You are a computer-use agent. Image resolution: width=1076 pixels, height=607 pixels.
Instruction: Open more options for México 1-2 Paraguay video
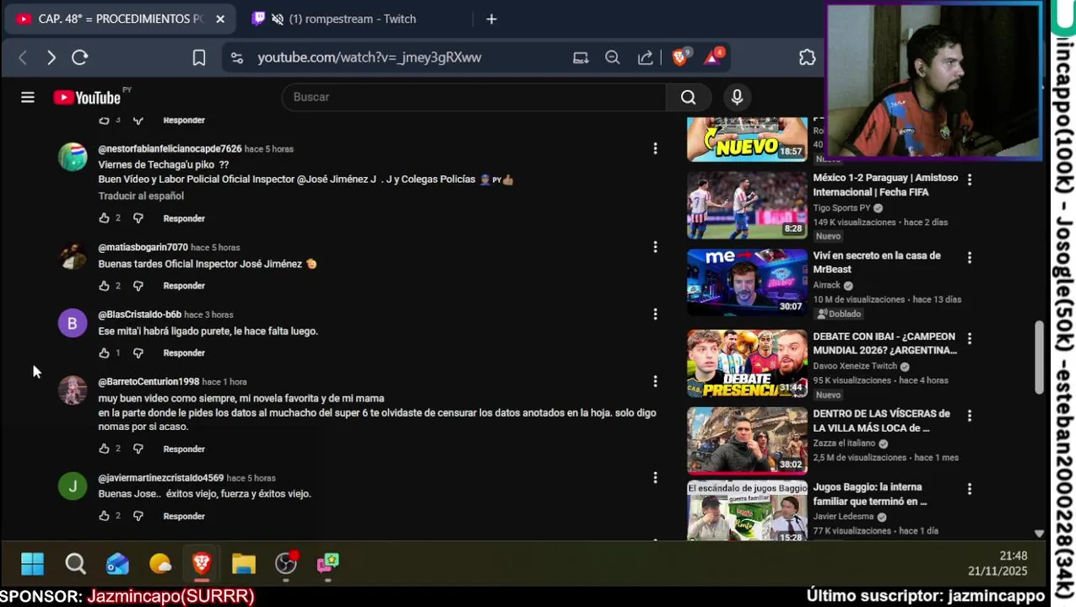969,180
